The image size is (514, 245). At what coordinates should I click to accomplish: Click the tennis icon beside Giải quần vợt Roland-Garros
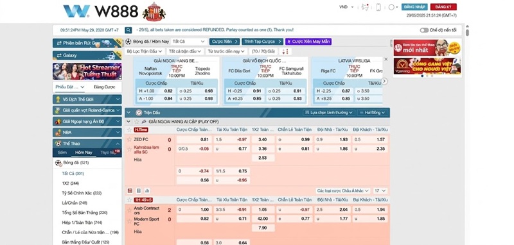(x=58, y=110)
